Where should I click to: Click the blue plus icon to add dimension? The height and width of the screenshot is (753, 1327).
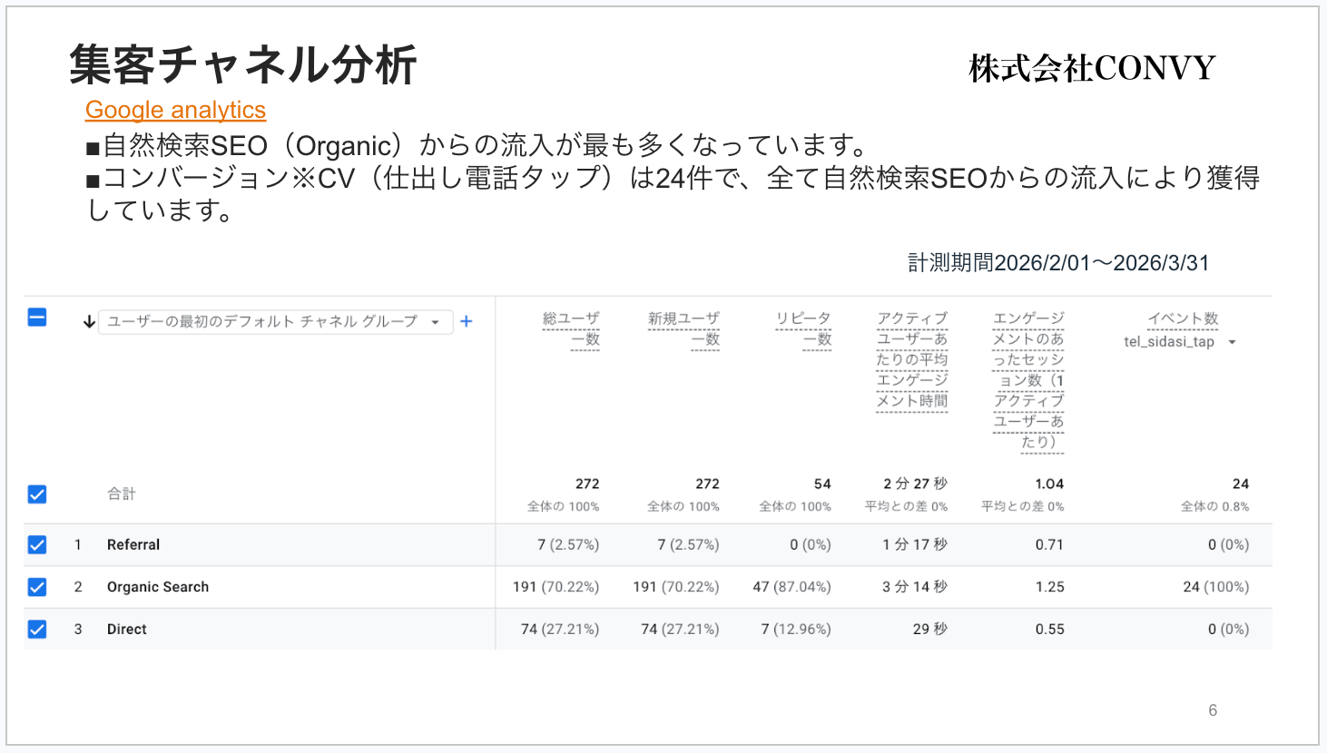(x=467, y=321)
